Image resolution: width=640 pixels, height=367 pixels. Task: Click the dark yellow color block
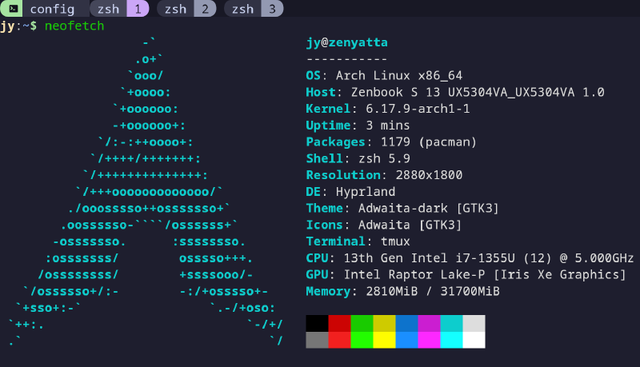coord(385,323)
